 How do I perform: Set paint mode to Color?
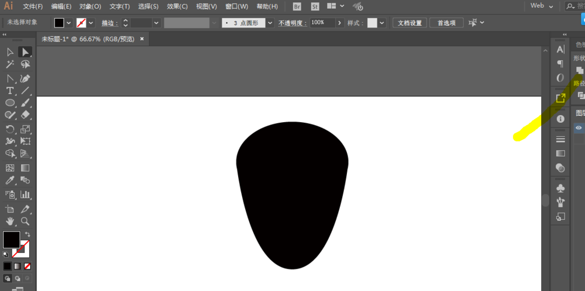click(x=8, y=266)
